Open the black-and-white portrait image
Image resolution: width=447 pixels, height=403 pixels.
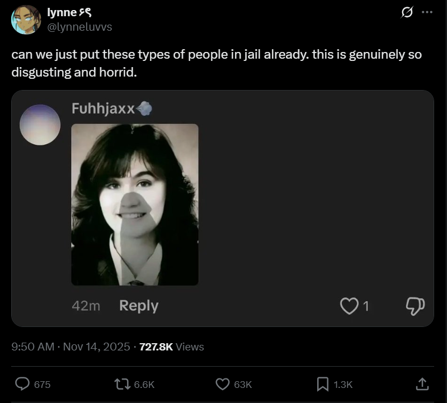(x=135, y=205)
